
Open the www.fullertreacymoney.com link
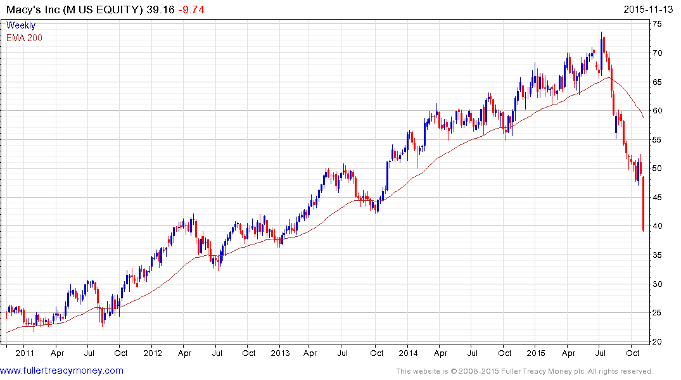point(61,370)
